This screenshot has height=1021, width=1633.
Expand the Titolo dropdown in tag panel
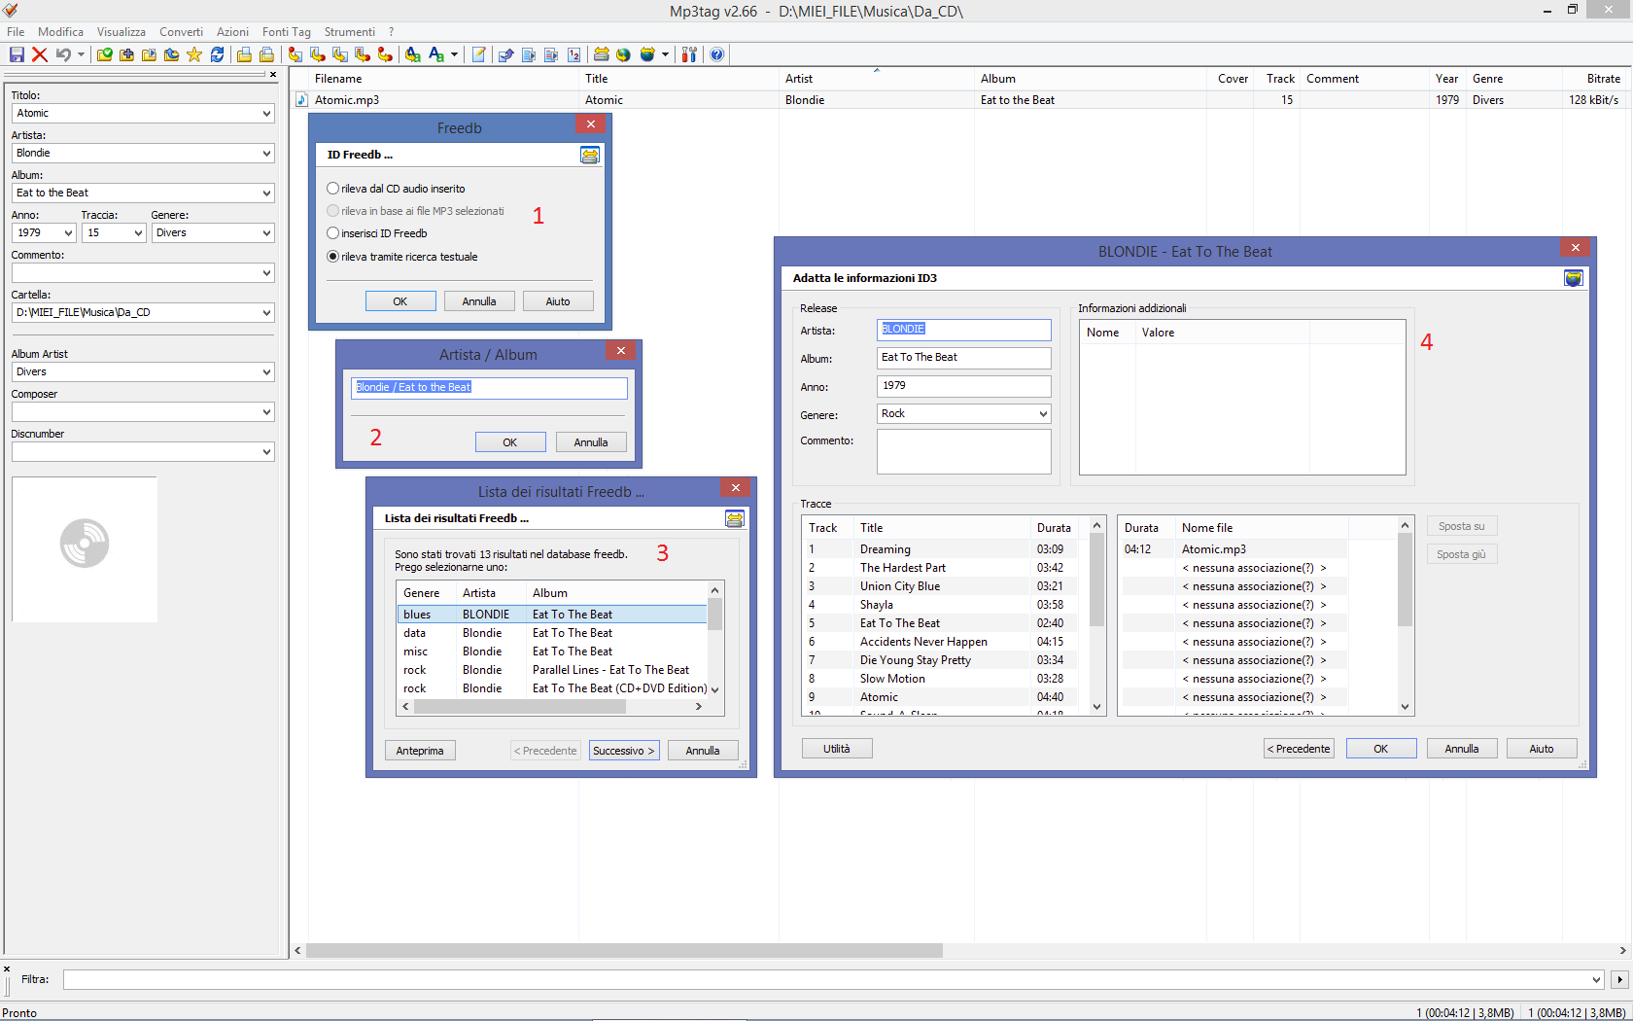coord(266,114)
